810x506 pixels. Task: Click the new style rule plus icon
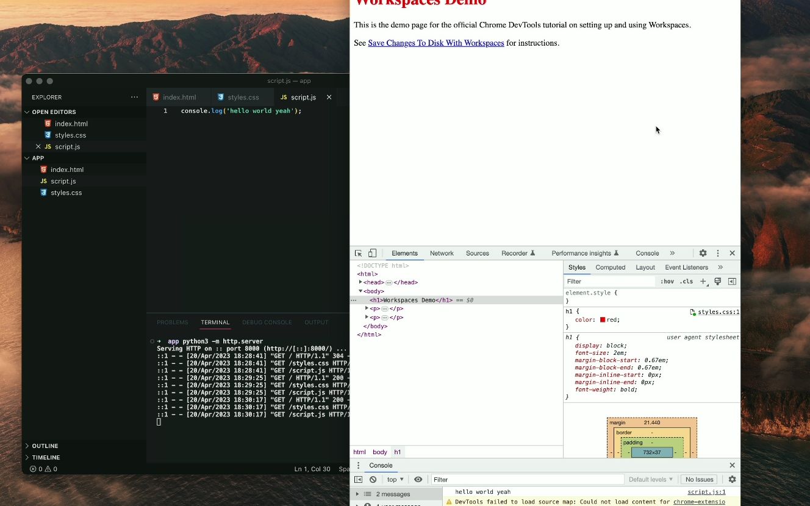tap(703, 281)
